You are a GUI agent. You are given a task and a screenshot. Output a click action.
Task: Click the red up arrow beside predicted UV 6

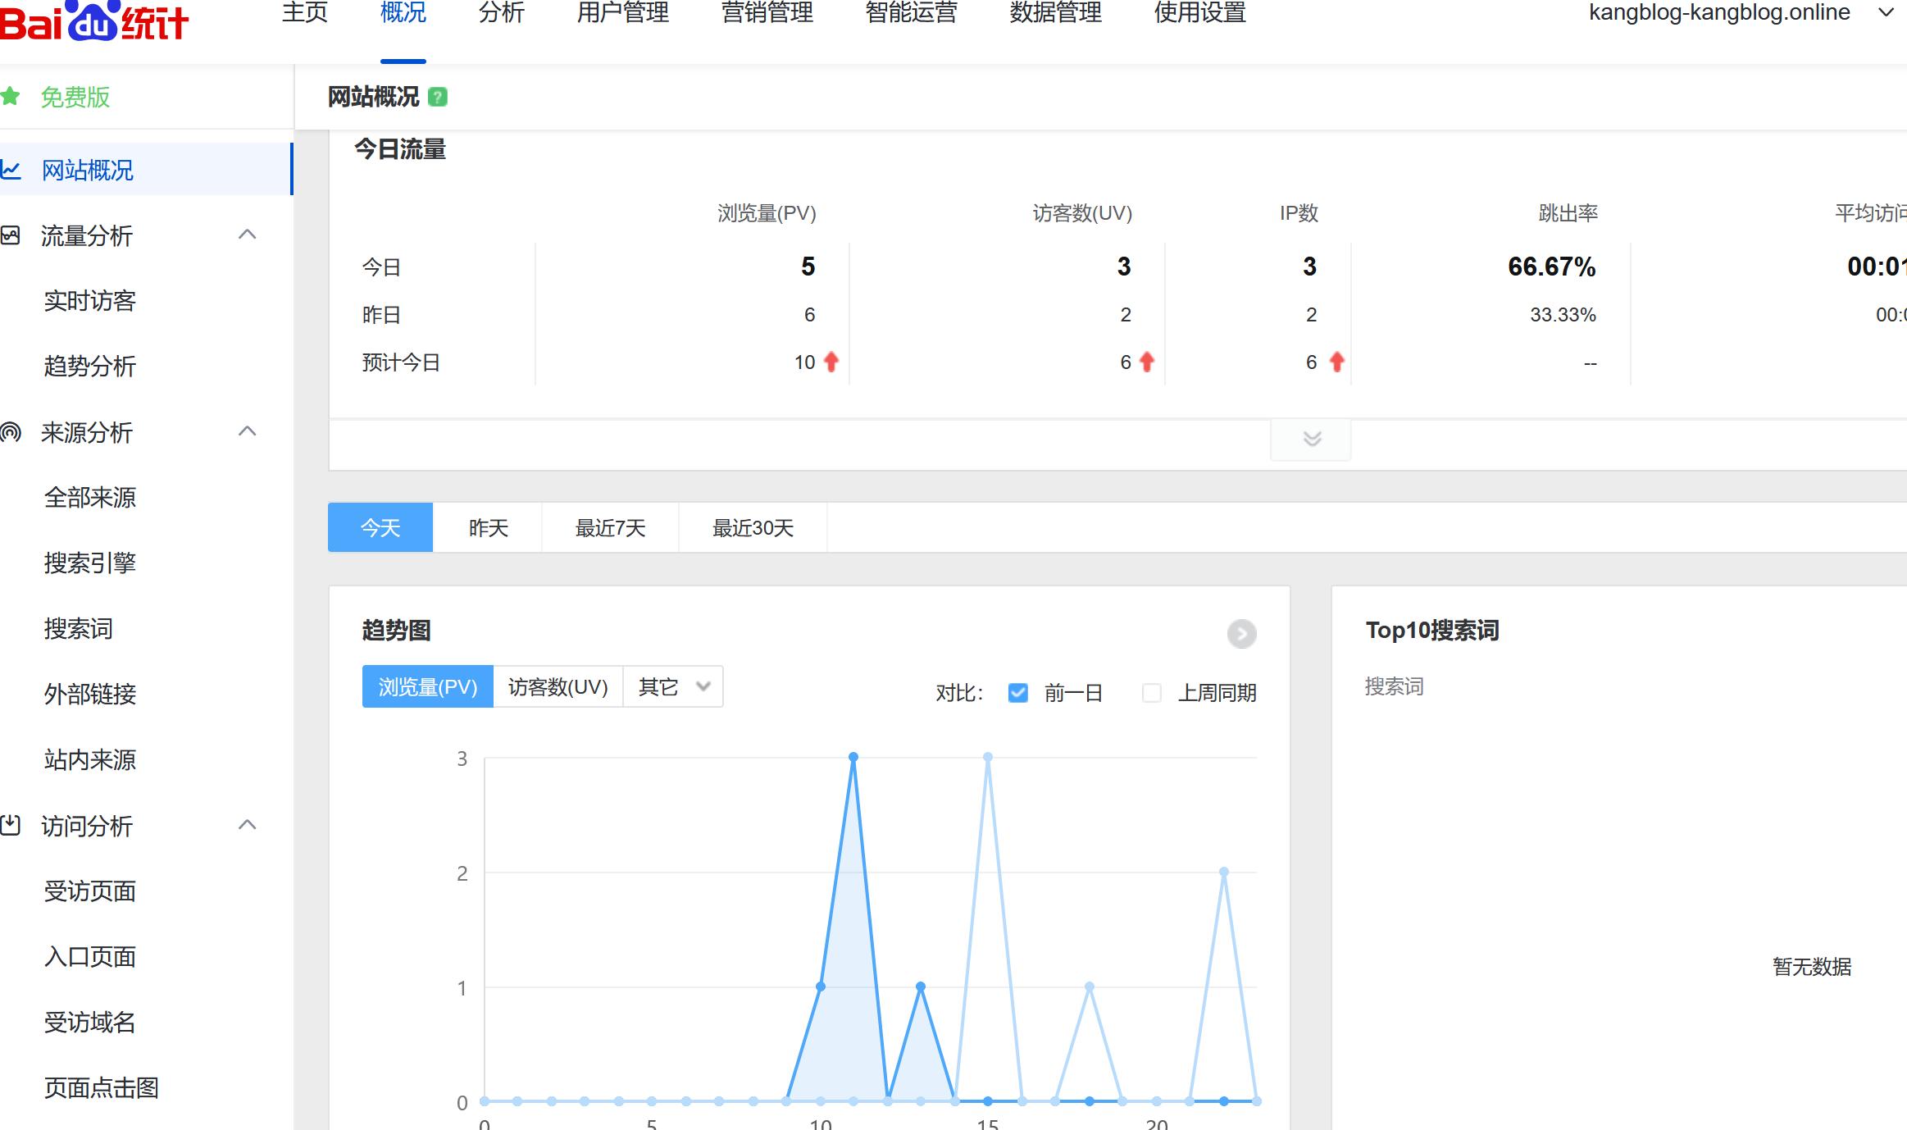(x=1147, y=362)
